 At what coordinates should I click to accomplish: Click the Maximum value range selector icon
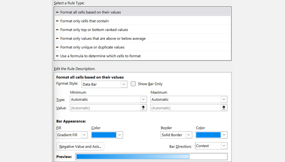click(x=224, y=108)
